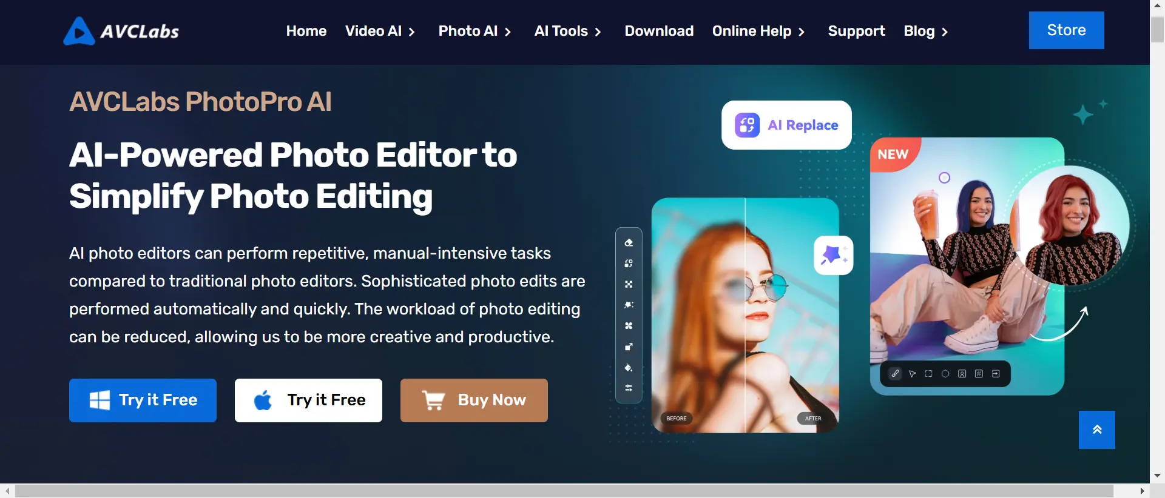
Task: Click the vertical scrollbar down arrow
Action: click(1157, 476)
